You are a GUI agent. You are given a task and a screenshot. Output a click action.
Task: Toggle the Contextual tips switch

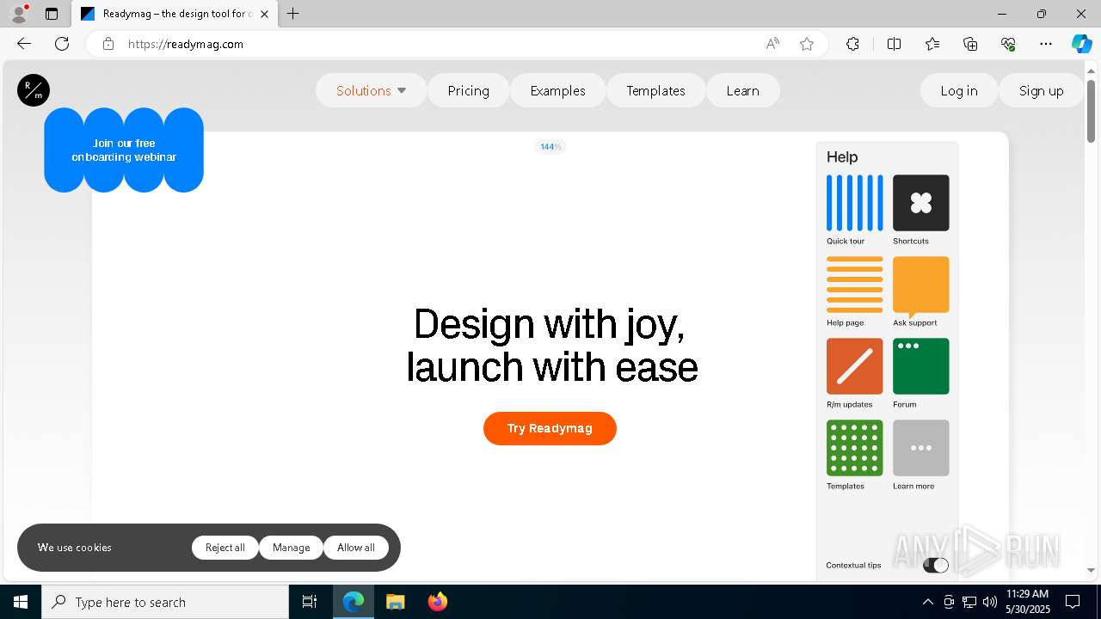(935, 565)
